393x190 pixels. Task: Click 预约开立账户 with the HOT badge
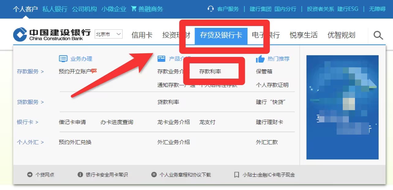click(76, 71)
